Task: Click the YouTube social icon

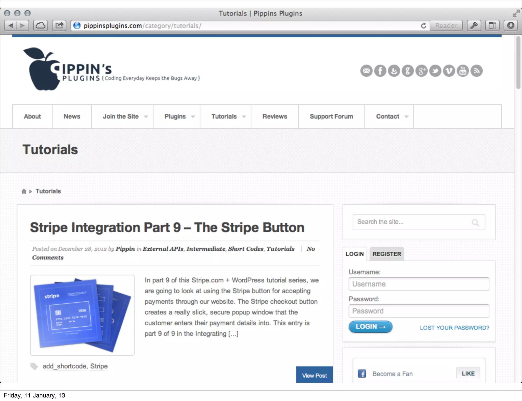Action: coord(463,71)
